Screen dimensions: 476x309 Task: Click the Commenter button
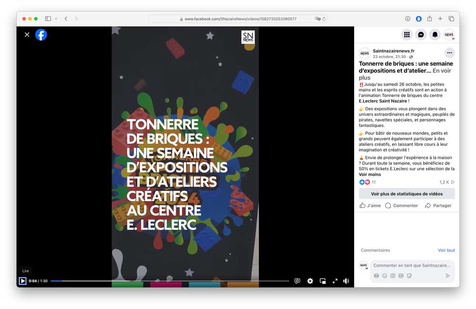click(401, 205)
